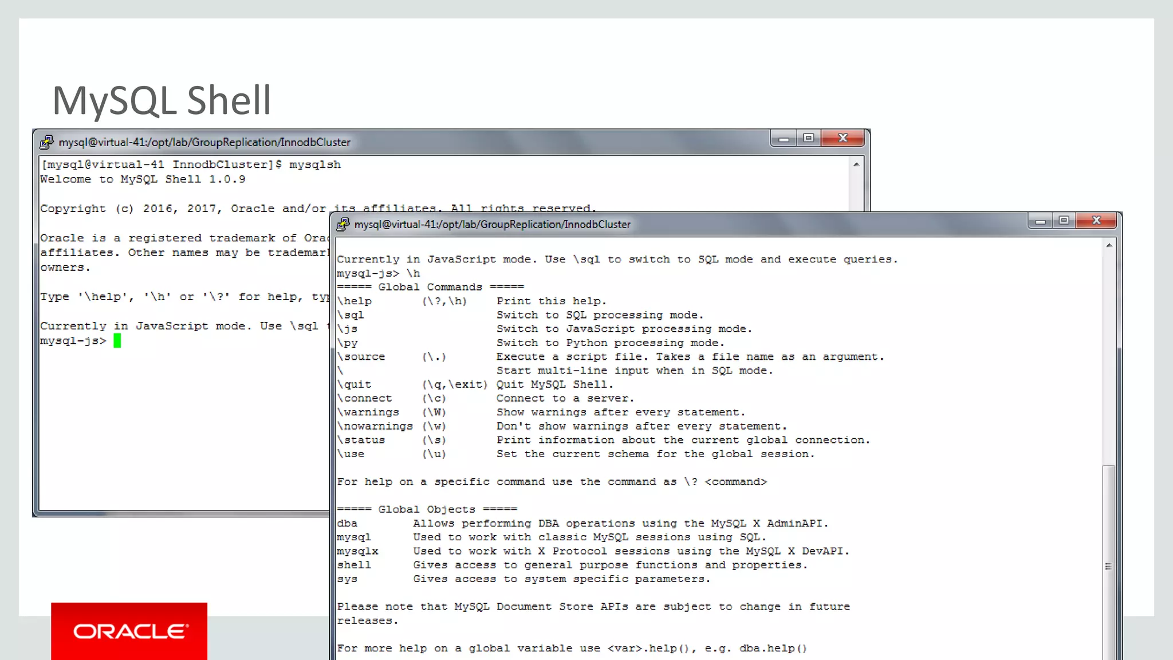Click the mysql 'classic MySQL sessions' object row
The image size is (1173, 660).
point(552,537)
